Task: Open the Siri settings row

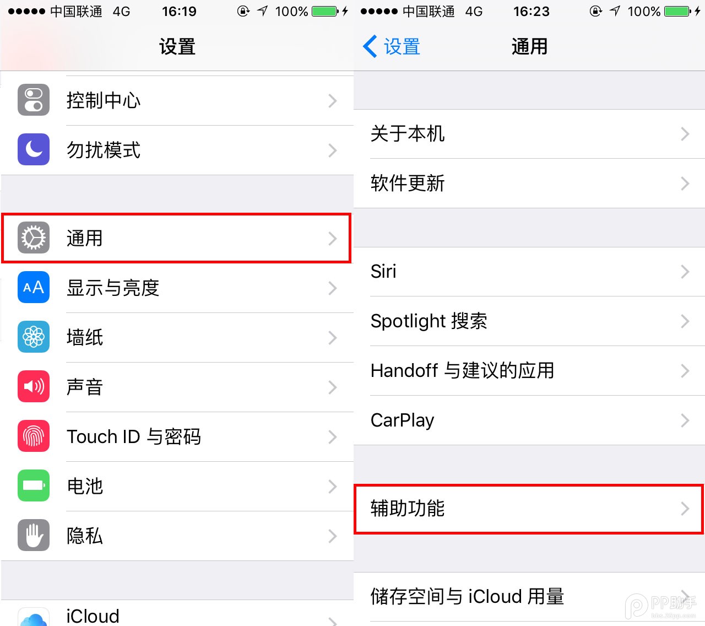Action: [529, 272]
